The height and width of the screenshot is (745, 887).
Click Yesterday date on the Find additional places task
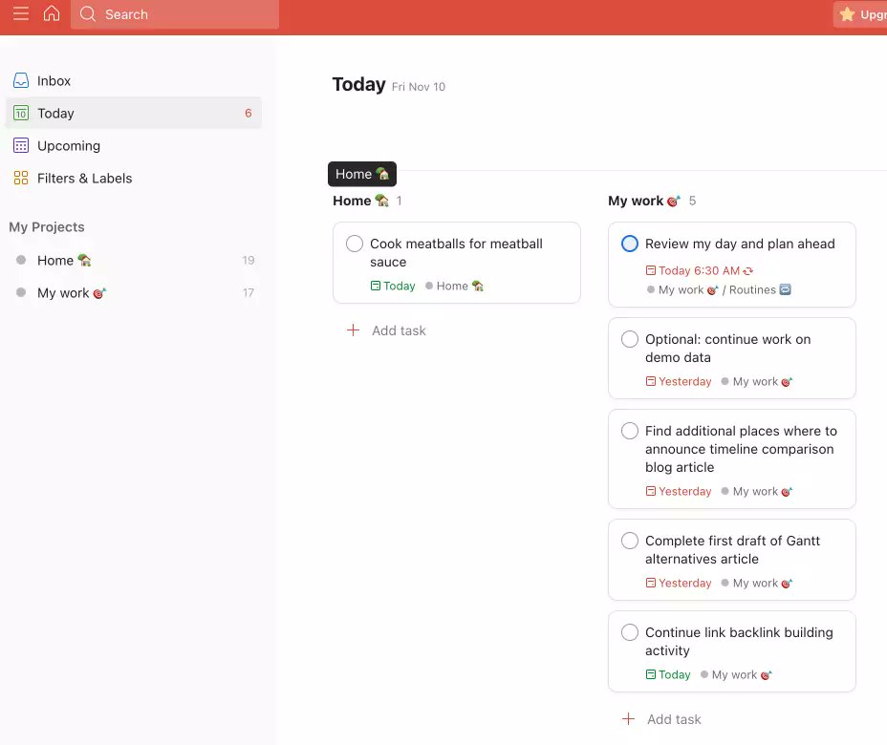pos(679,491)
